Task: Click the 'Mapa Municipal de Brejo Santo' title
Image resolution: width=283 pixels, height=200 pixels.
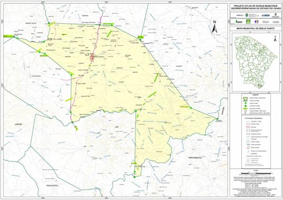Action: [255, 29]
